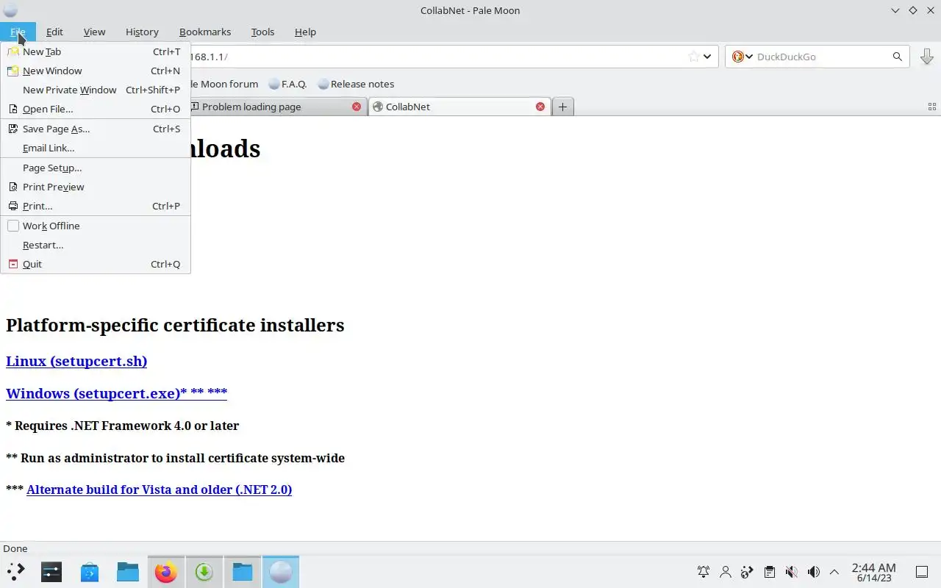Screen dimensions: 941x588
Task: Open the blue file manager folder
Action: [128, 572]
